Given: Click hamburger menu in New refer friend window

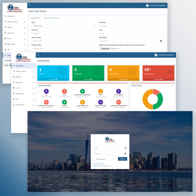Looking at the screenshot, I should tap(30, 6).
